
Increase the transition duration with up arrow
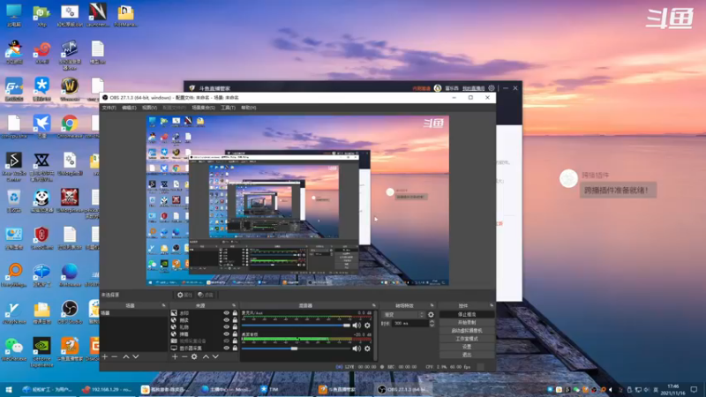click(x=432, y=321)
